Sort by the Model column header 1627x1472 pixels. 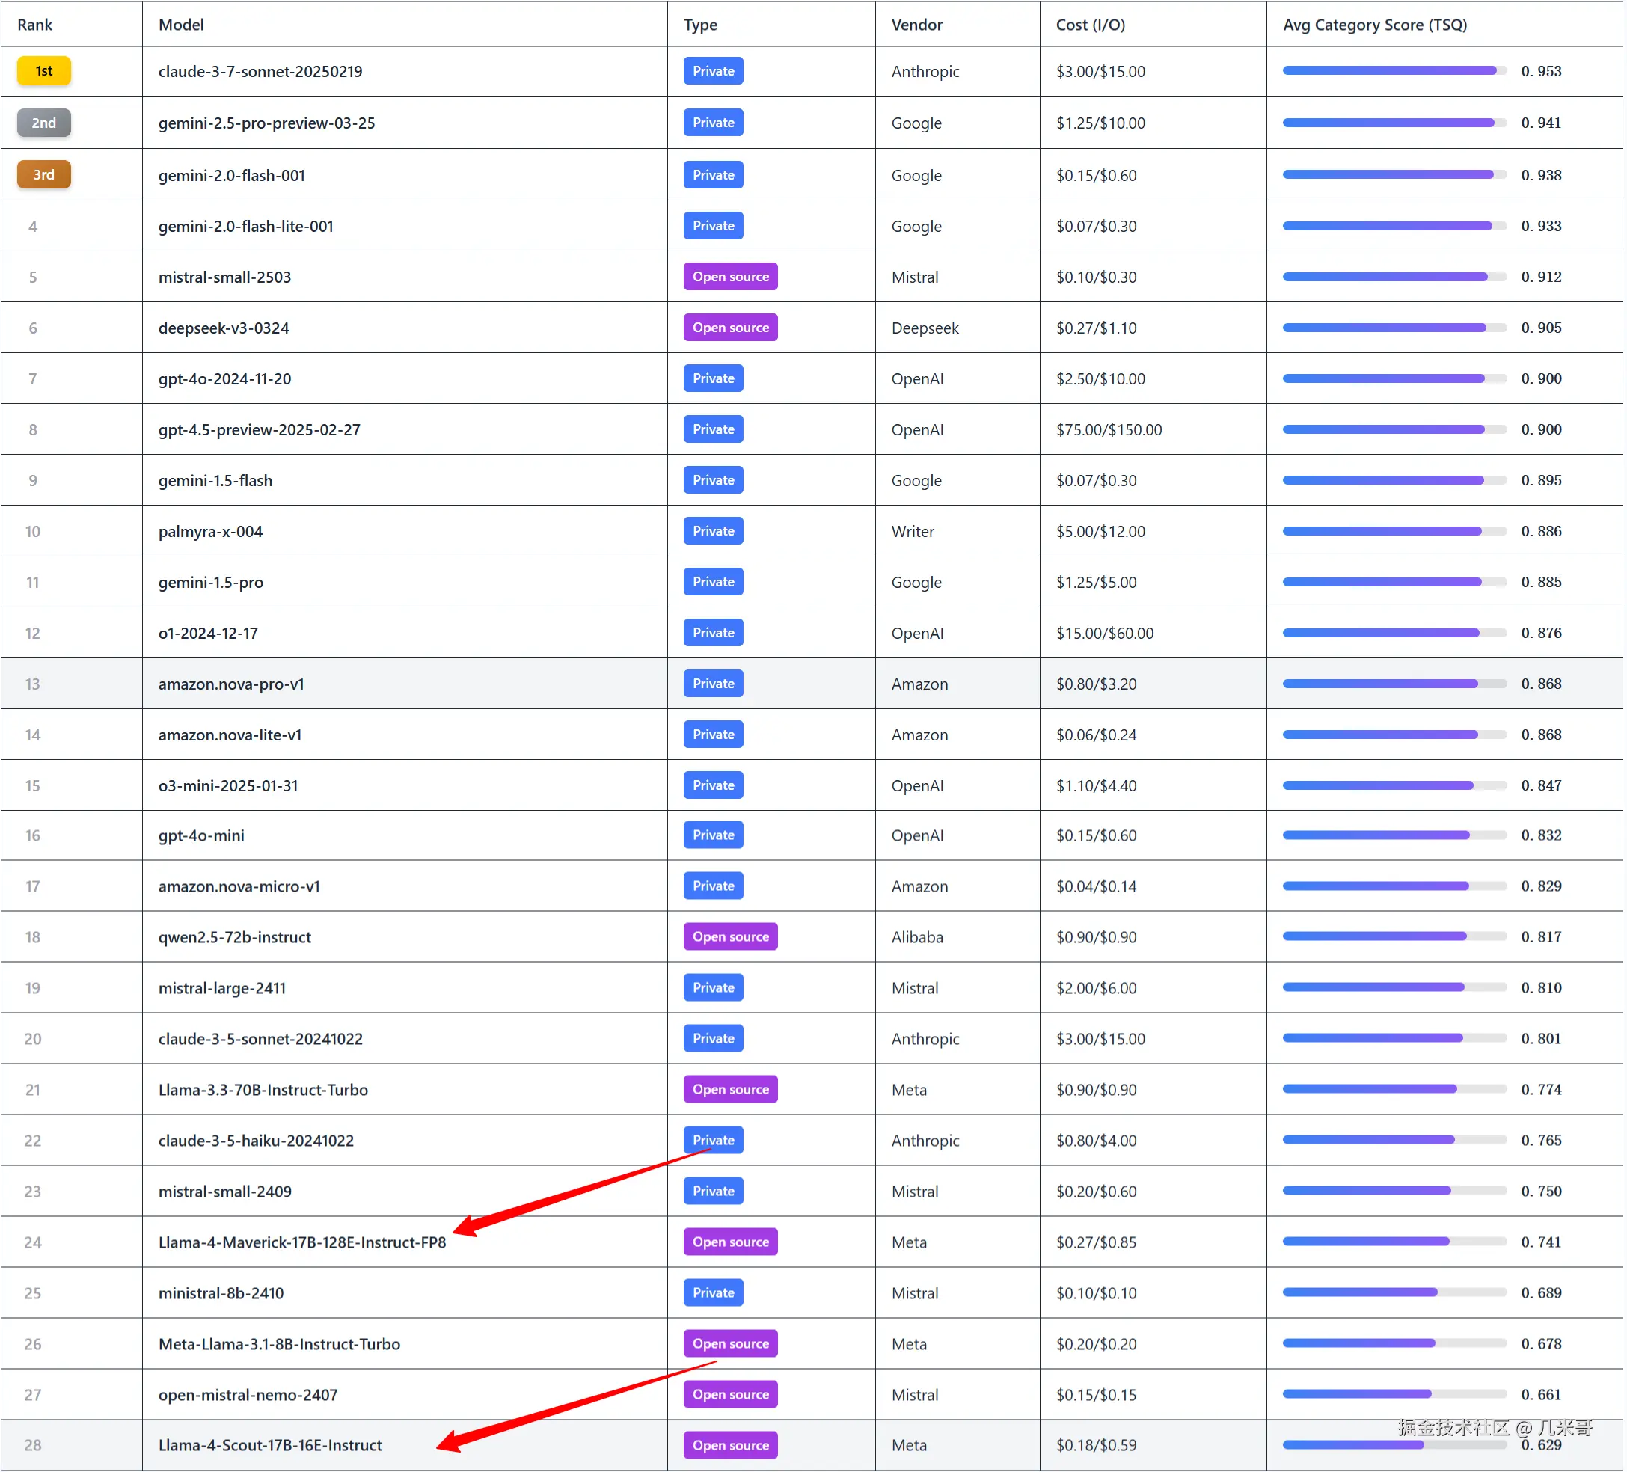pos(181,25)
